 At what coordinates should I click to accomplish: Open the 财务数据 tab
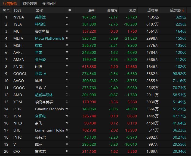tap(30, 4)
